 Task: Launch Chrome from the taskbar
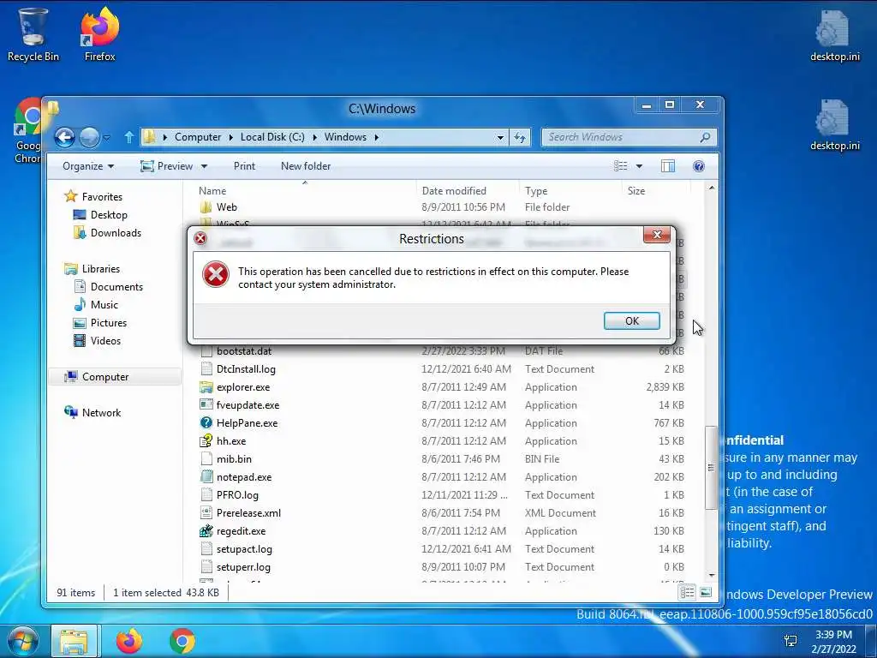182,641
